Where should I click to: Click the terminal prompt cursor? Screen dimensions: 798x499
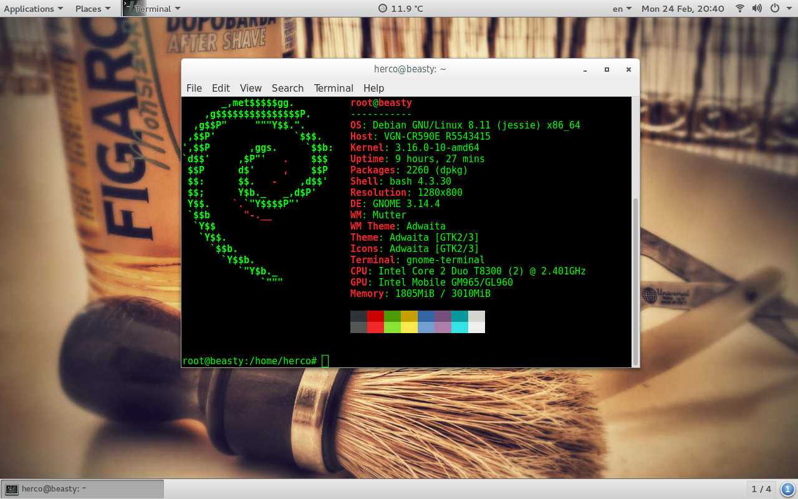pos(325,361)
